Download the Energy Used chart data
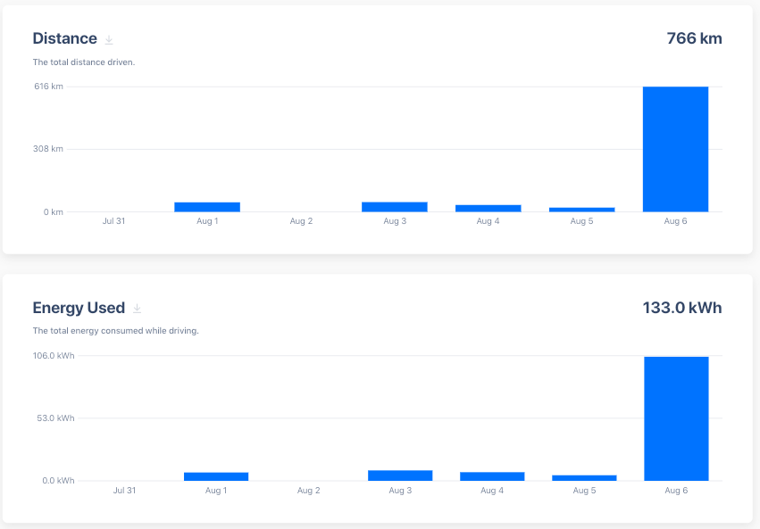 [x=137, y=309]
